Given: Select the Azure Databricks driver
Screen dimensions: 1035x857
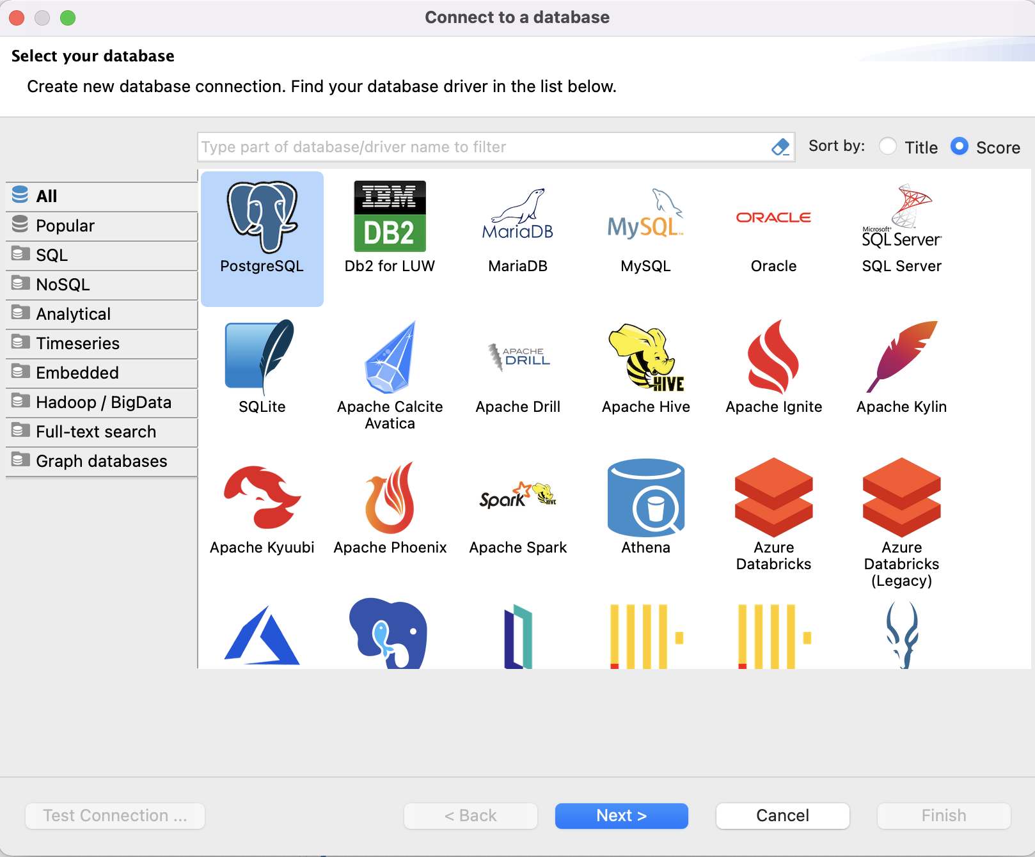Looking at the screenshot, I should pos(774,515).
